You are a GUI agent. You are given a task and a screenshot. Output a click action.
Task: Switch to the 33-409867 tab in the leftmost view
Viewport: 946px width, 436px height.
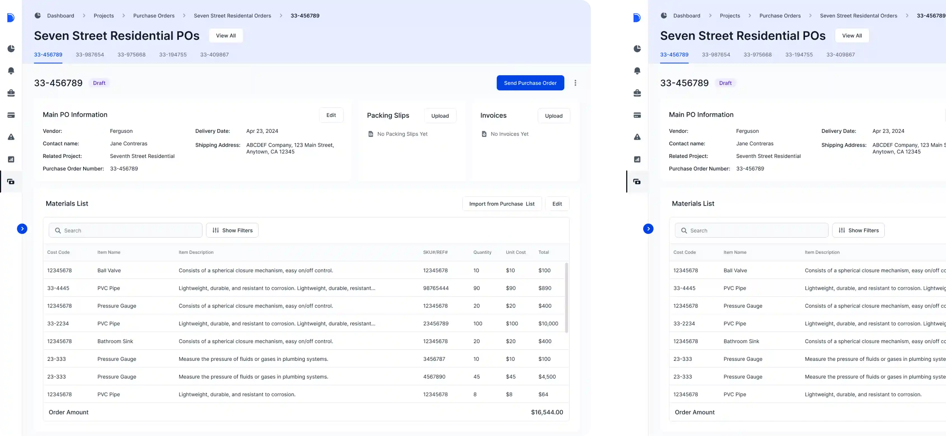[x=214, y=54]
